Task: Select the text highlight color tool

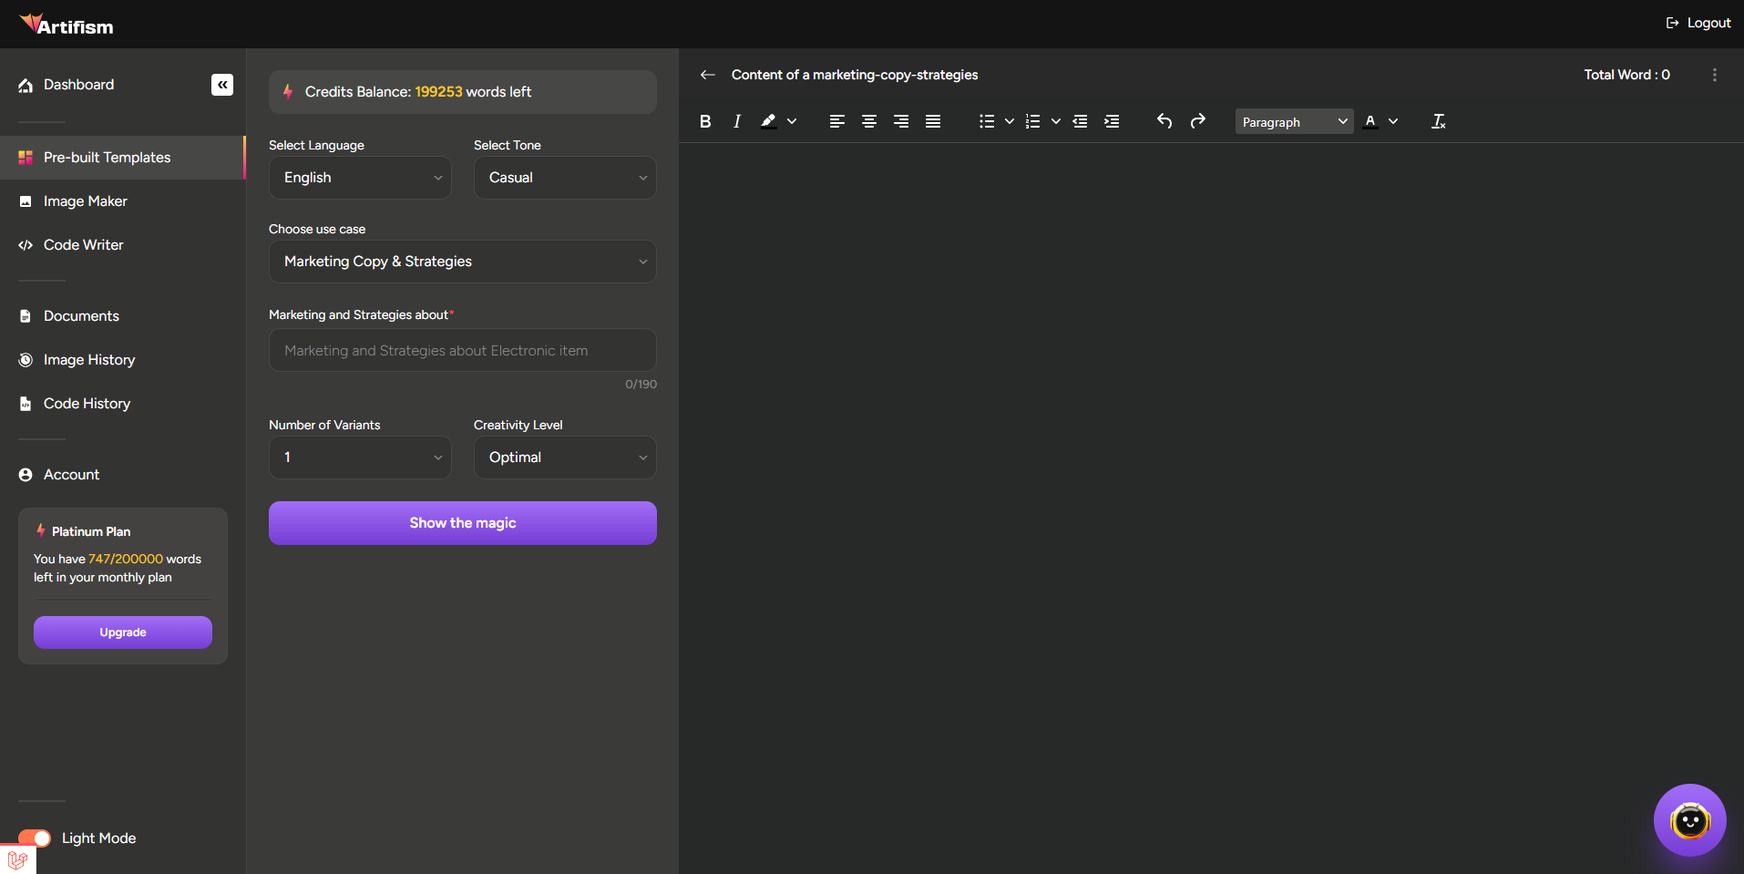Action: [x=770, y=120]
